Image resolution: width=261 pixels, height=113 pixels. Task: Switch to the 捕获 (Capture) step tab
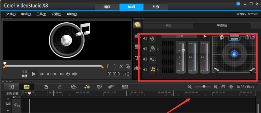point(107,7)
